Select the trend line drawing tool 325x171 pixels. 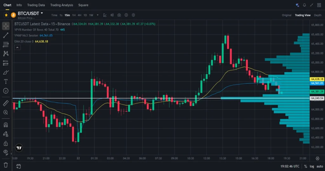(x=6, y=35)
